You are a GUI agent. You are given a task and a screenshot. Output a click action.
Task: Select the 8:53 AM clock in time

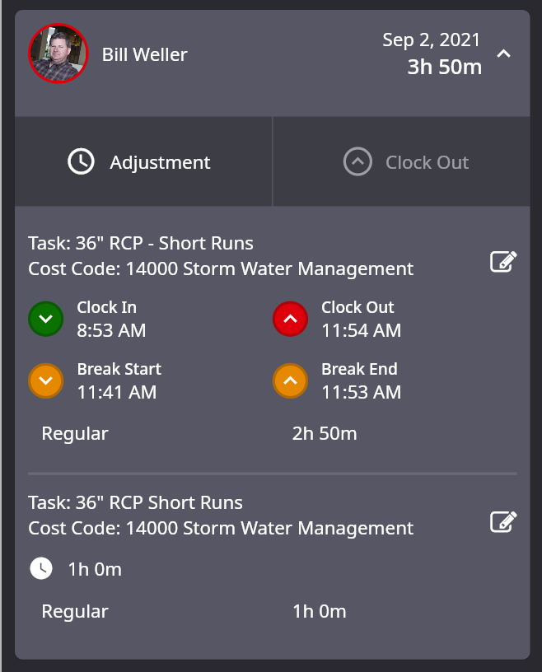pos(111,330)
